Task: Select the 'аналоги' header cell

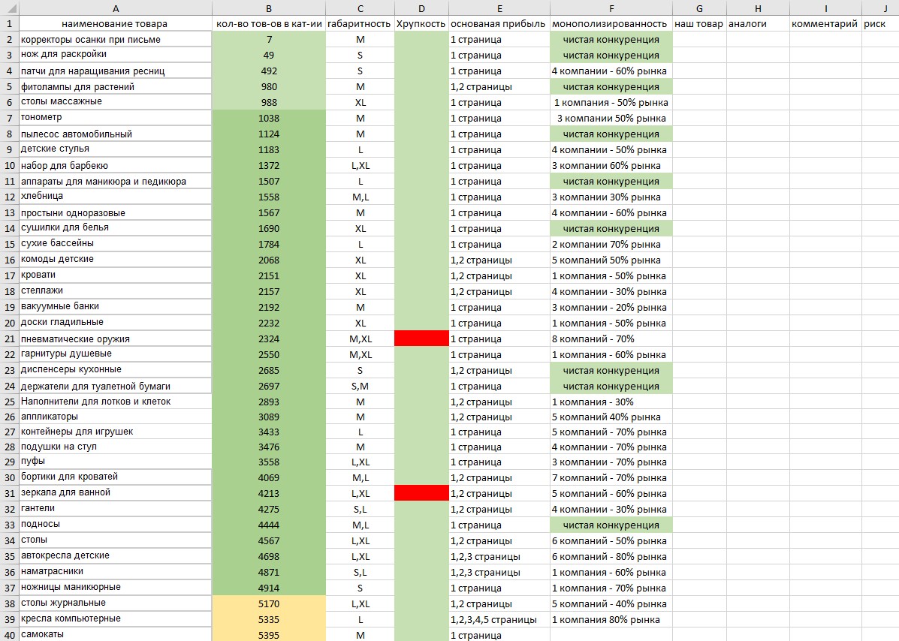Action: point(757,24)
